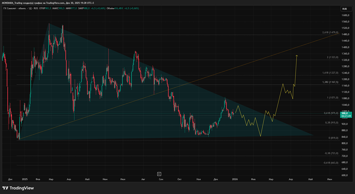Click the ОТКР open value in legend
The height and width of the screenshot is (194, 355).
47,8
